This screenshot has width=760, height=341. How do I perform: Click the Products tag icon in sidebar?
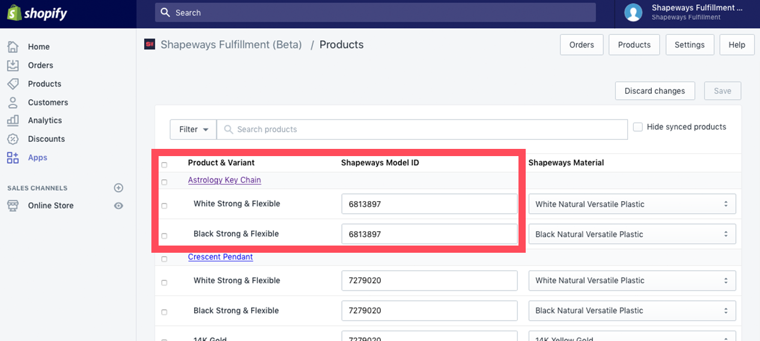tap(13, 83)
